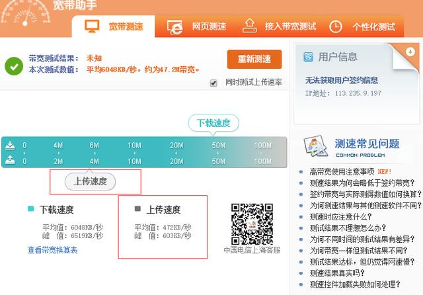Viewport: 423px width, 295px height.
Task: Click the 下载速度 bubble marker above the scale
Action: click(x=213, y=123)
